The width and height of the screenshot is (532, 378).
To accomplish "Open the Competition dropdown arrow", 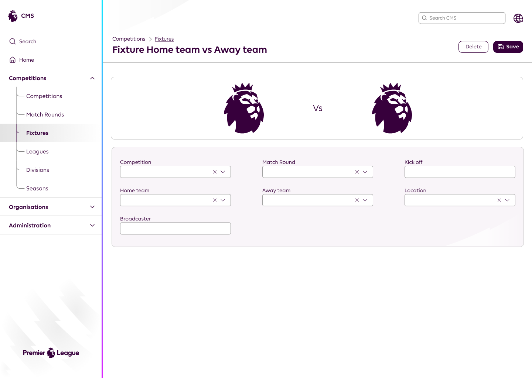I will click(223, 172).
